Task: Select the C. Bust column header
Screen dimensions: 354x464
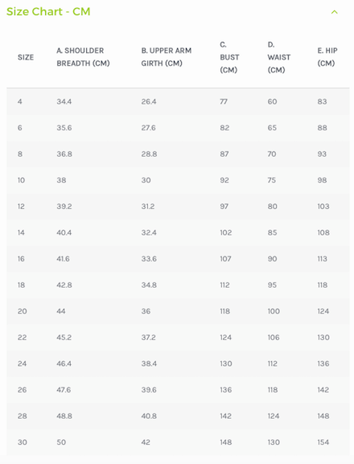Action: pos(229,57)
